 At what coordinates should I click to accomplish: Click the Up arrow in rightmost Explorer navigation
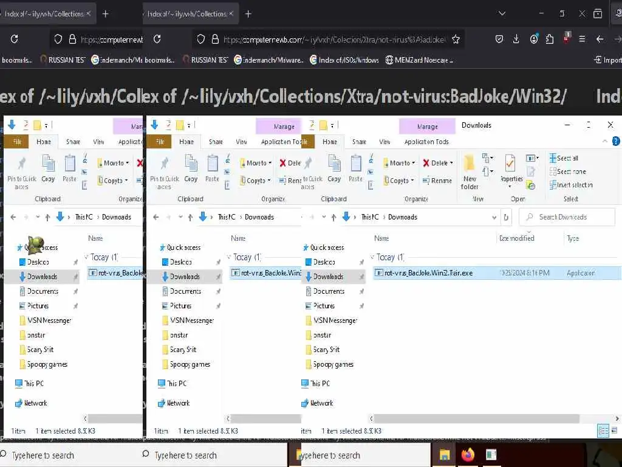tap(333, 217)
